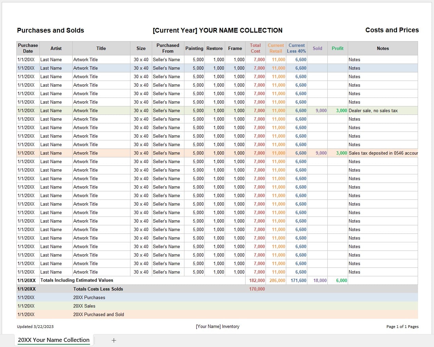The image size is (434, 347).
Task: Add a new sheet with the plus icon
Action: 114,340
